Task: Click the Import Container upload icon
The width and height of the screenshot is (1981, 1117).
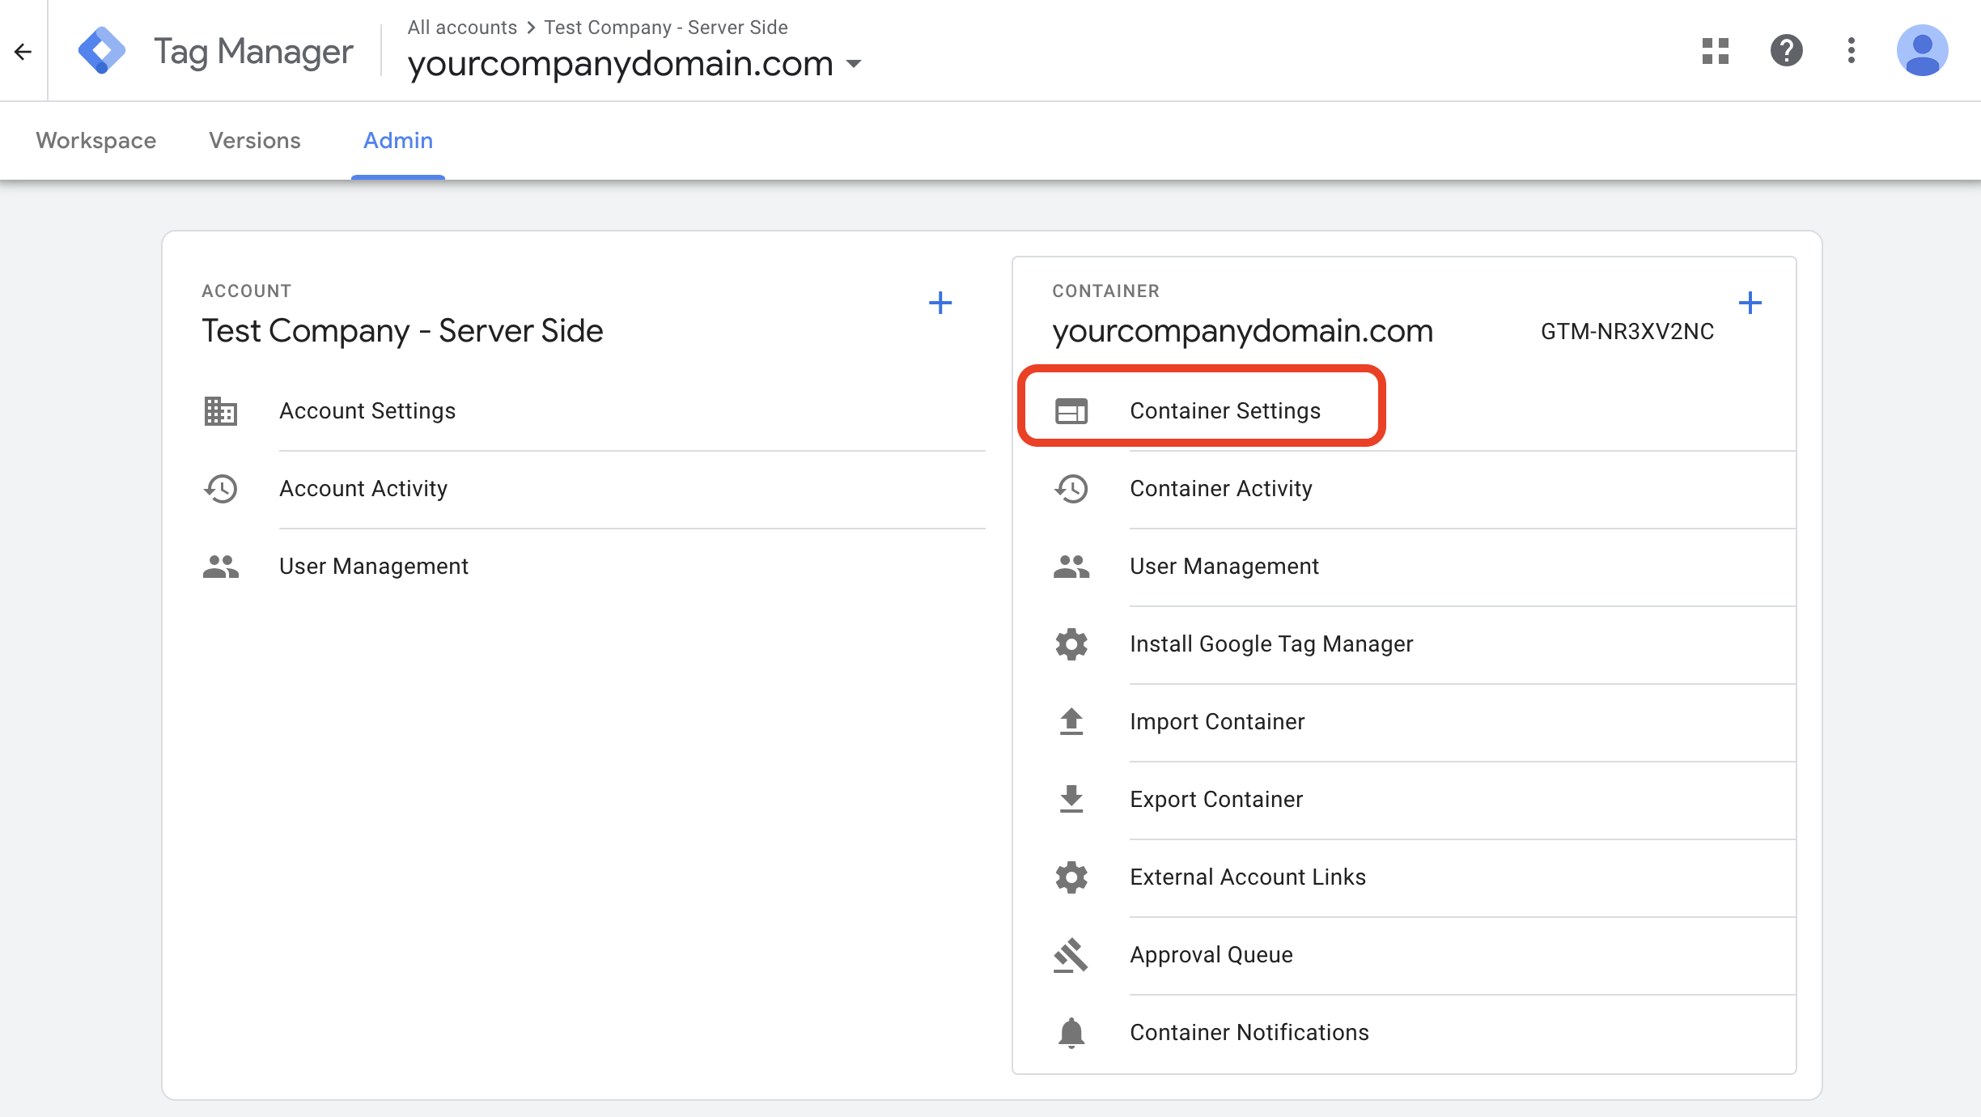Action: click(1072, 721)
